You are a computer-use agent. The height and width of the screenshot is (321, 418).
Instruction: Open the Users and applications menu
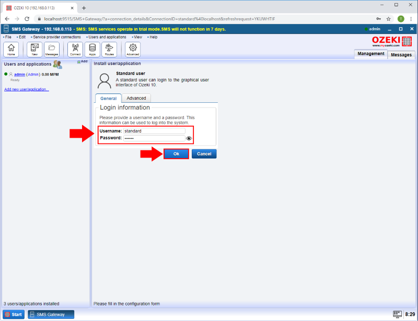[107, 37]
